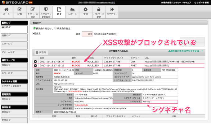Expand the 17:08:34 GET log row
This screenshot has height=127, width=211.
click(35, 61)
